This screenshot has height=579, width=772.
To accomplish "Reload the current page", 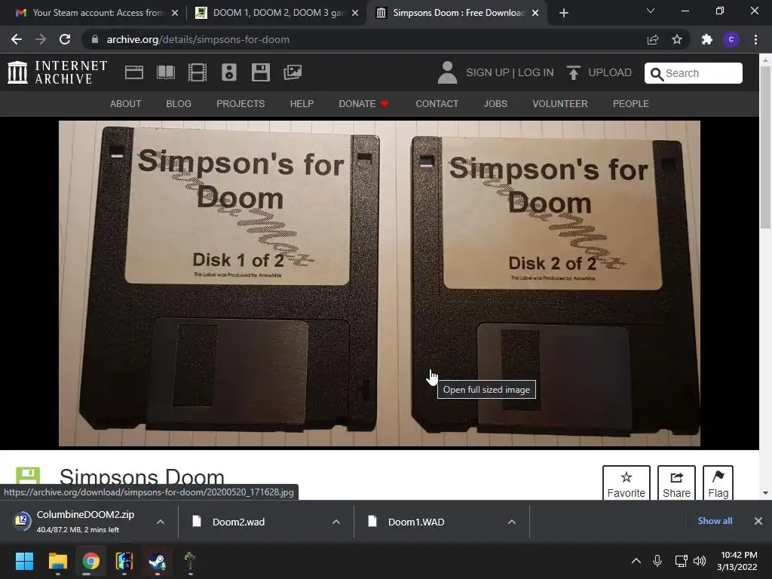I will pyautogui.click(x=65, y=39).
